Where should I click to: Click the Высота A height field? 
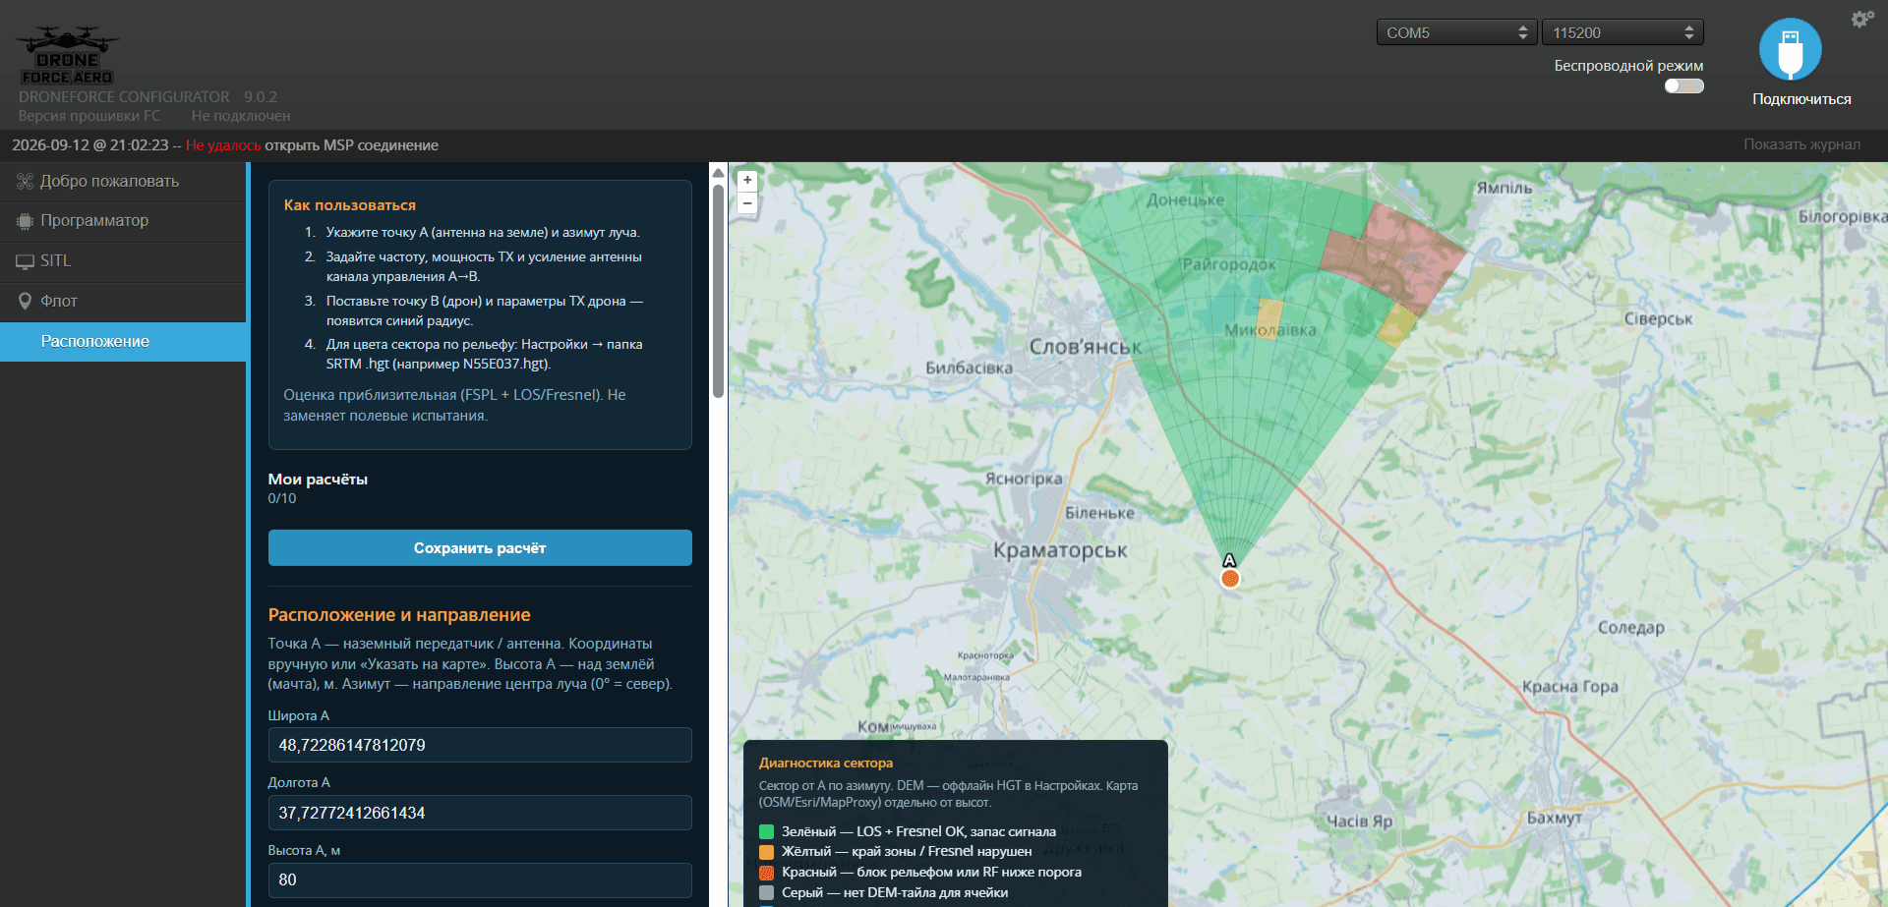tap(480, 879)
